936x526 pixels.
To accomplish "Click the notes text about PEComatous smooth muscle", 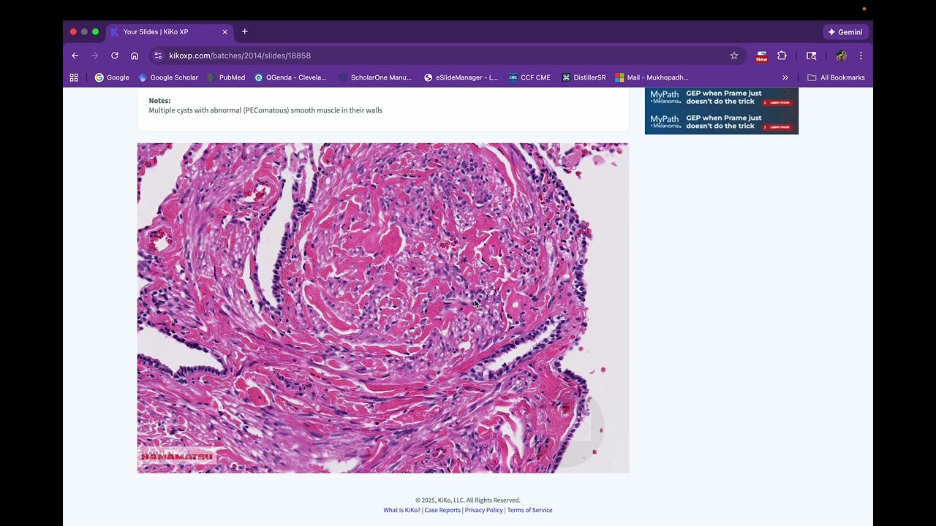I will tap(265, 110).
